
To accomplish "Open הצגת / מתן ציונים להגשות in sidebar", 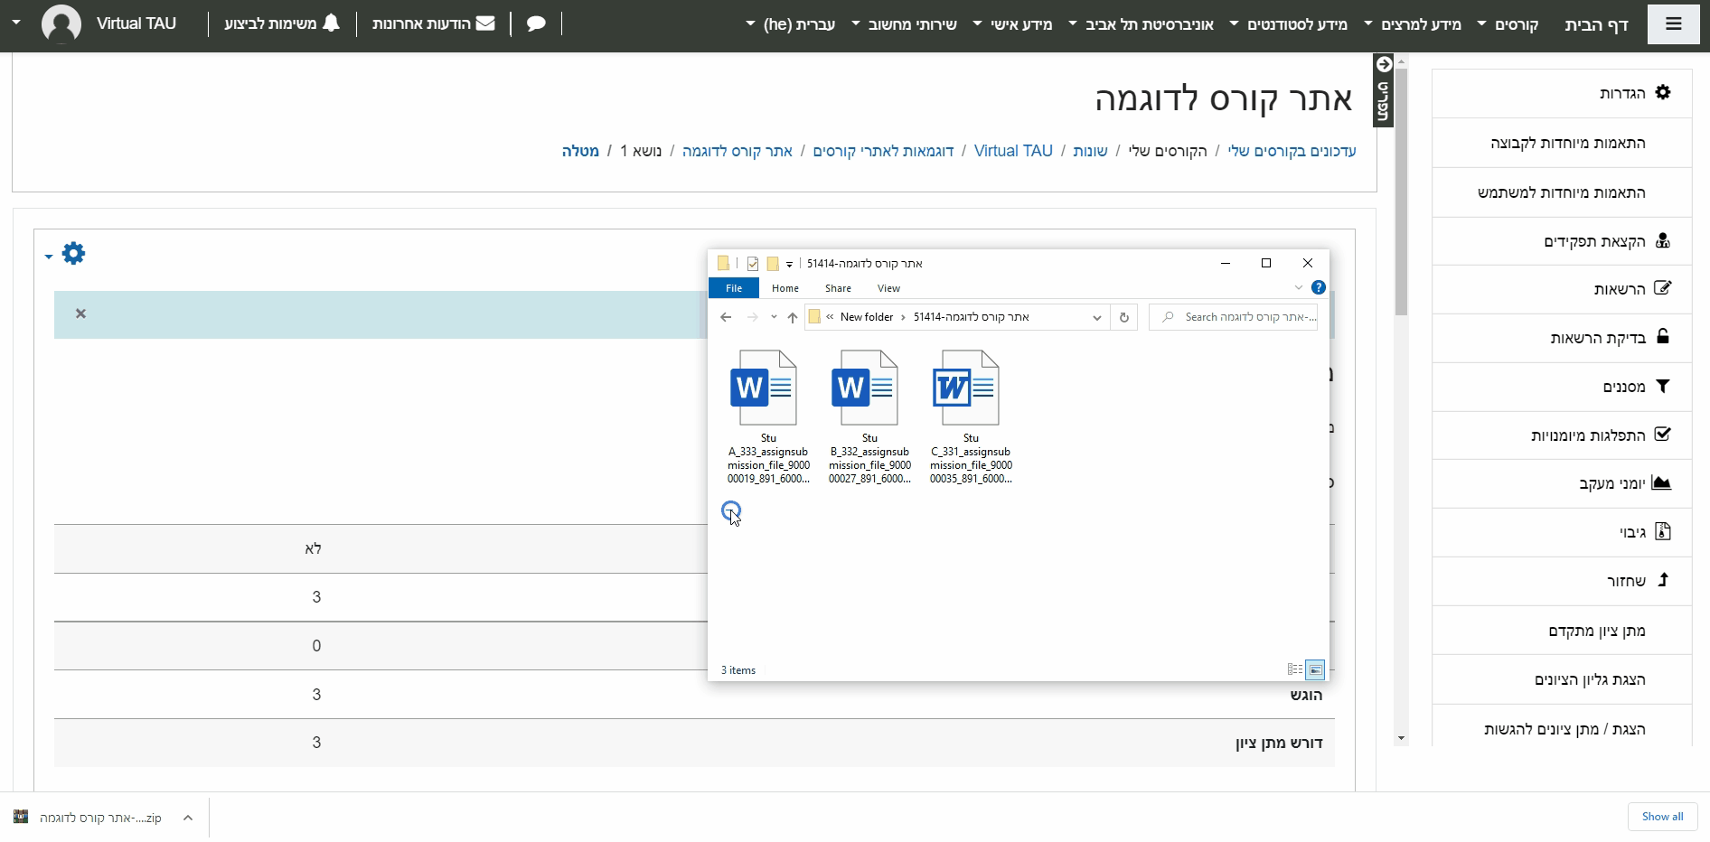I will pyautogui.click(x=1564, y=729).
